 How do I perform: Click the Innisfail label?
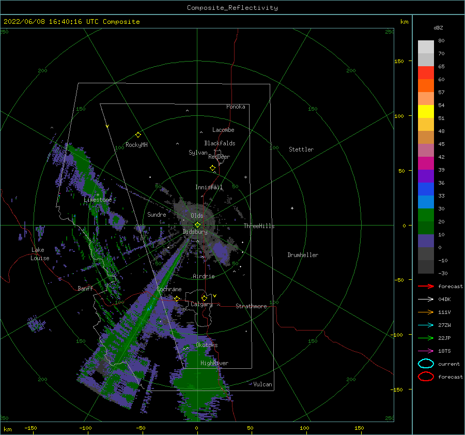pyautogui.click(x=209, y=187)
